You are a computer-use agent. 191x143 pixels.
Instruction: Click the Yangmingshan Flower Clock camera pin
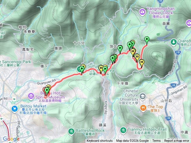[x=142, y=12]
